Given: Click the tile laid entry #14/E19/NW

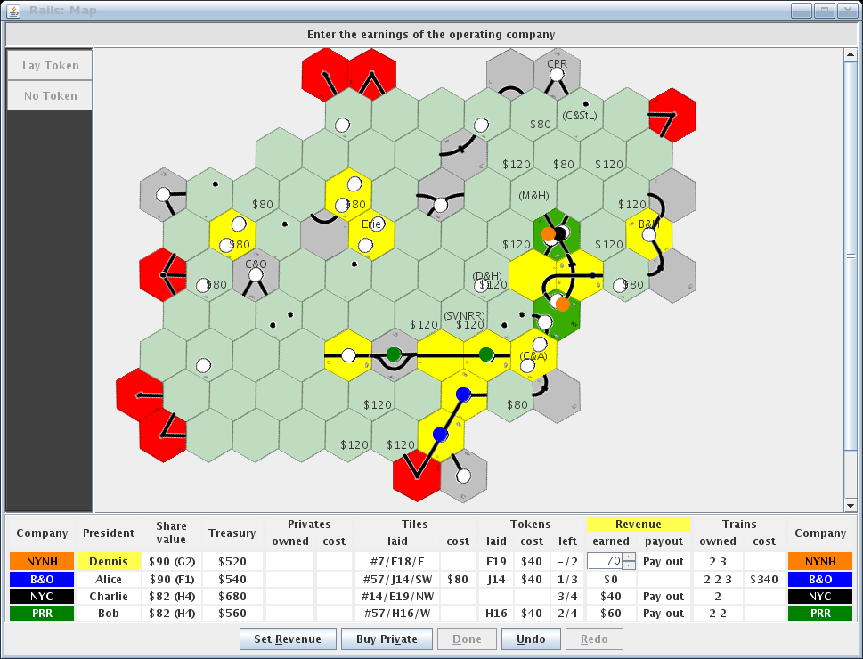Looking at the screenshot, I should click(397, 597).
